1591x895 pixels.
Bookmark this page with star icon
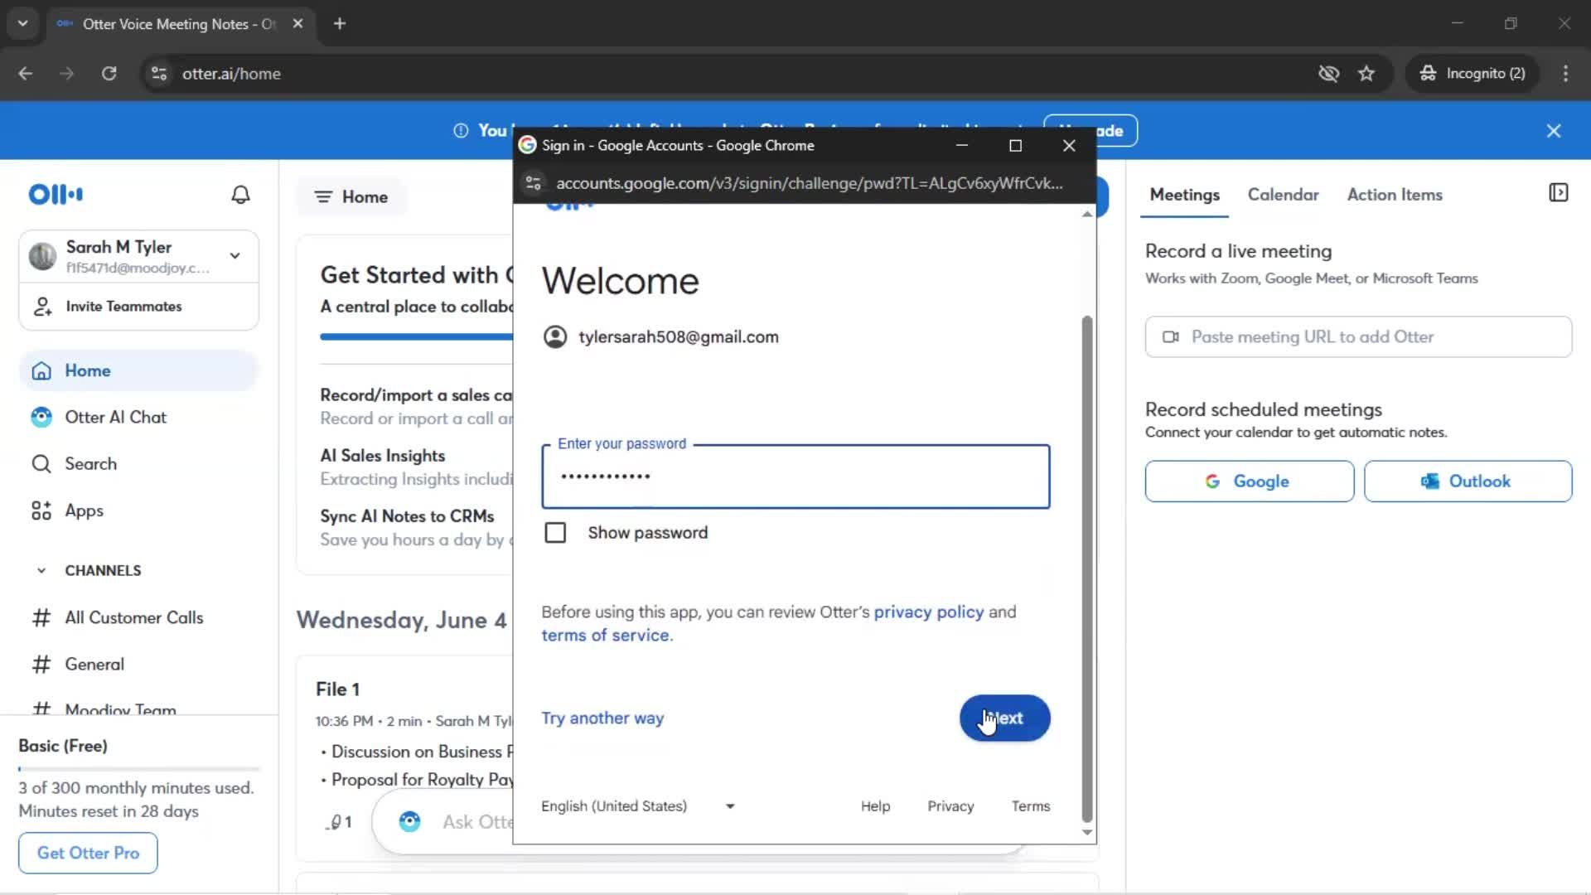coord(1366,74)
